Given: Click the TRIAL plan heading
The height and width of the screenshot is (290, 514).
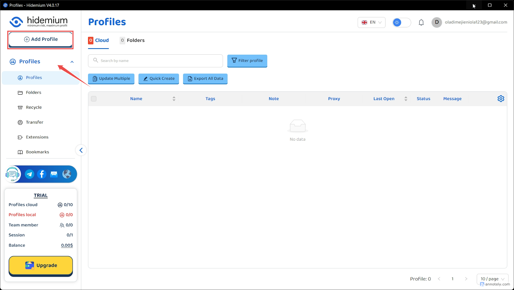Looking at the screenshot, I should 41,195.
